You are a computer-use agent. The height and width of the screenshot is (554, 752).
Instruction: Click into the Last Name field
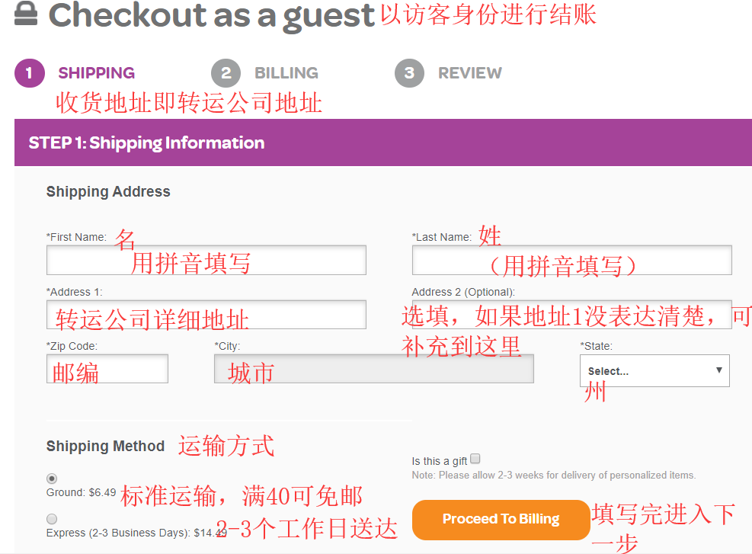(571, 260)
